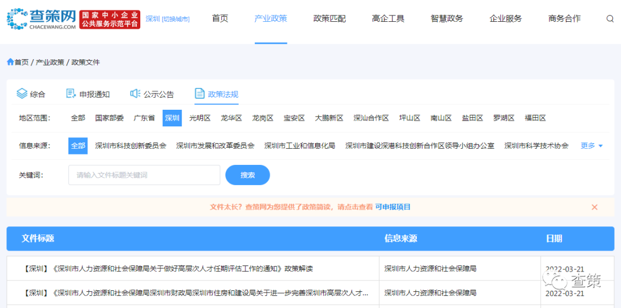
Task: Filter source by 深圳市发展和改革委员会
Action: click(216, 146)
